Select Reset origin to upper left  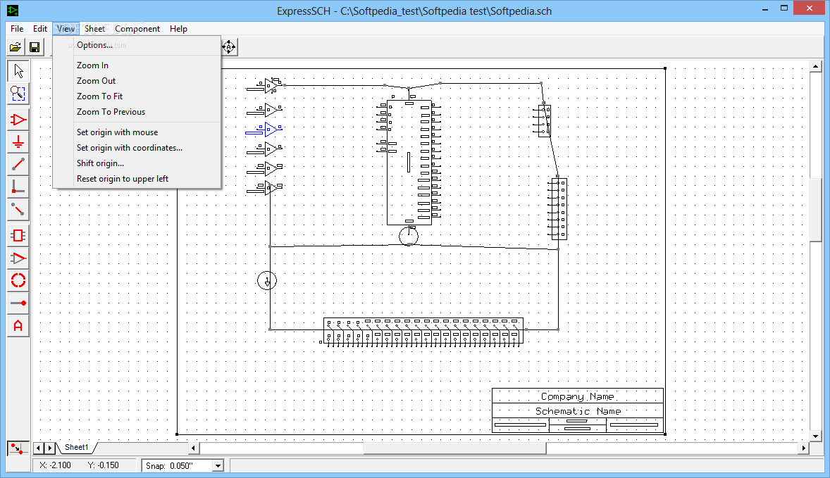(137, 179)
